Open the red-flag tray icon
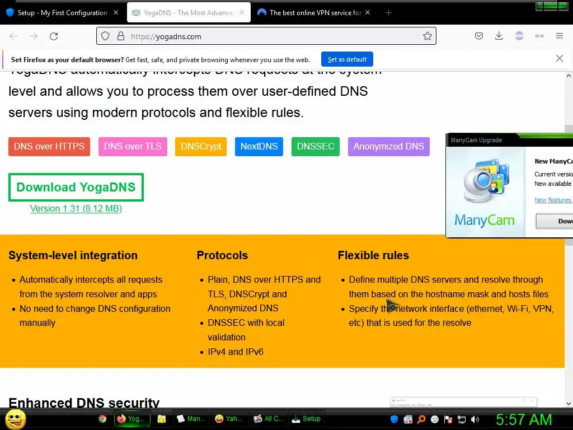 click(448, 419)
